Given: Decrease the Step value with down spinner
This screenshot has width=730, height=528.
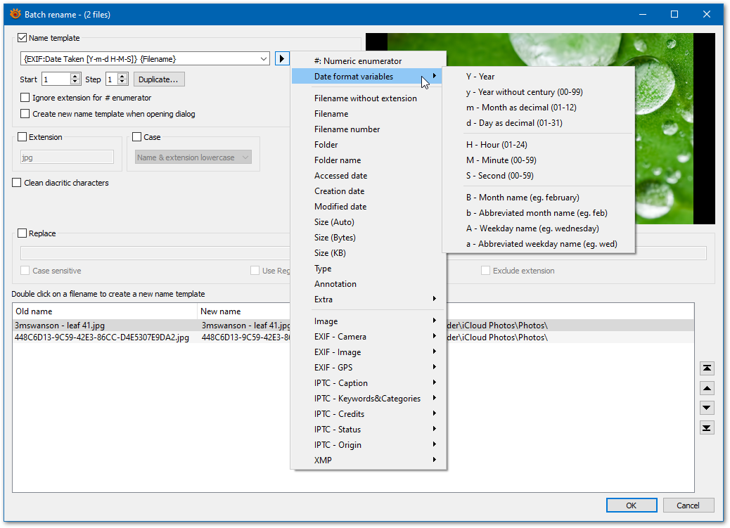Looking at the screenshot, I should coord(122,83).
